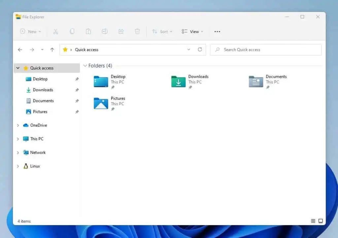Switch to Details view in status bar
This screenshot has width=338, height=238.
click(x=313, y=221)
